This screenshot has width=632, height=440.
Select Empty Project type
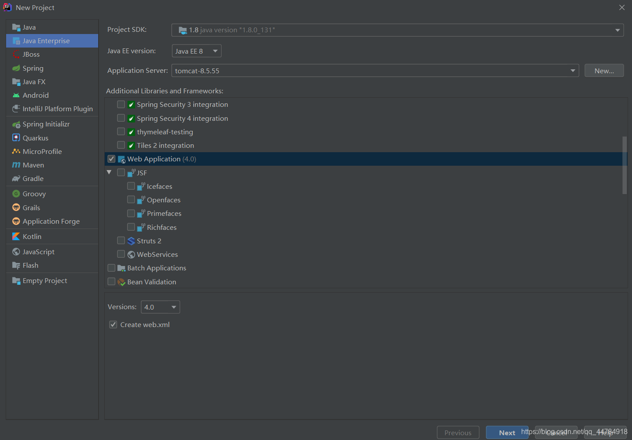[x=52, y=281]
